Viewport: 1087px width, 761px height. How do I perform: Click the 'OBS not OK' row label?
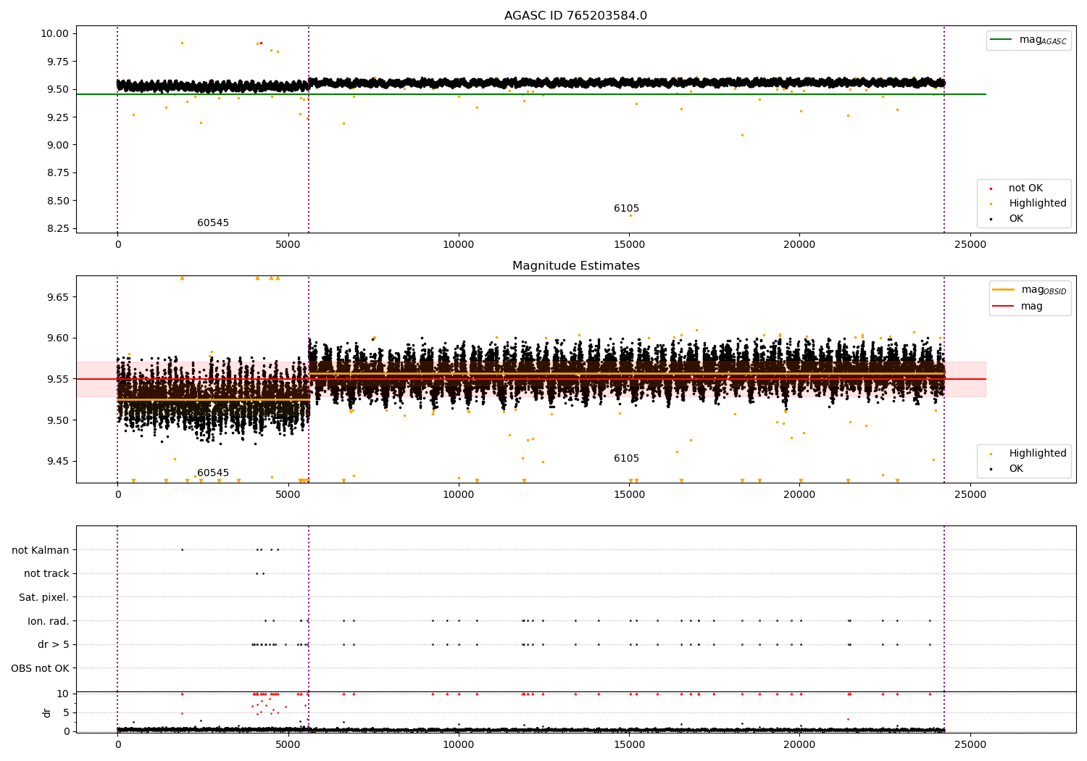[x=41, y=668]
